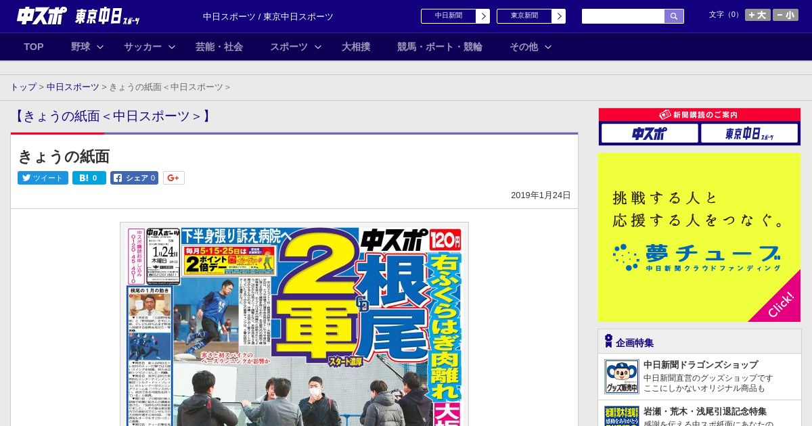
Task: Click the arrow beside 東京新聞
Action: pyautogui.click(x=559, y=16)
